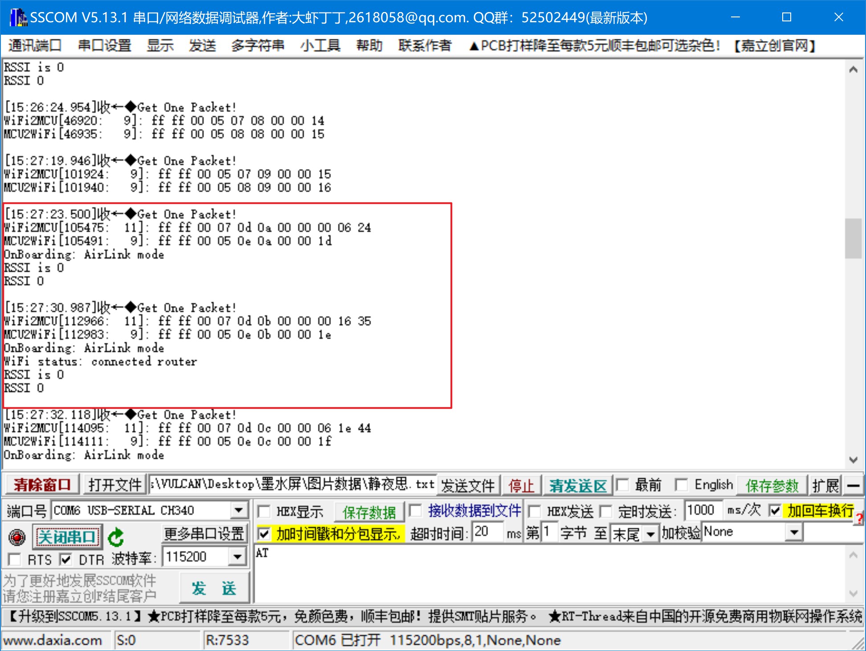Click the red record indicator icon
This screenshot has height=651, width=866.
17,537
